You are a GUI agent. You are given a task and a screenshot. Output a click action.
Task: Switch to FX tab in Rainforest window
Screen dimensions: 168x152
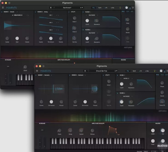(106, 8)
